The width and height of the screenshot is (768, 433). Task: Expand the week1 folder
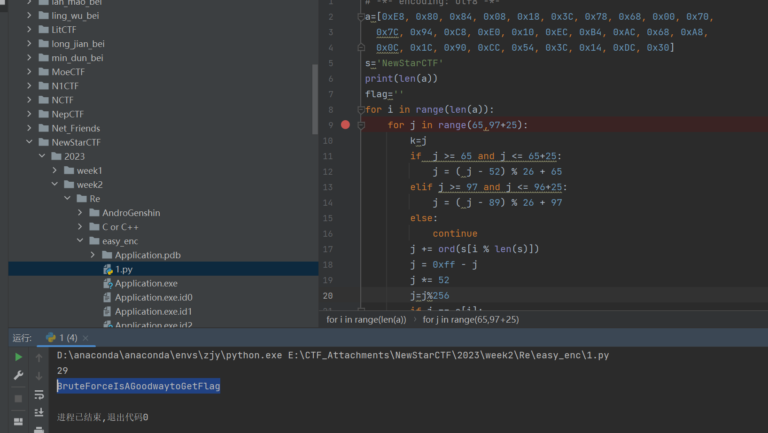click(x=54, y=170)
